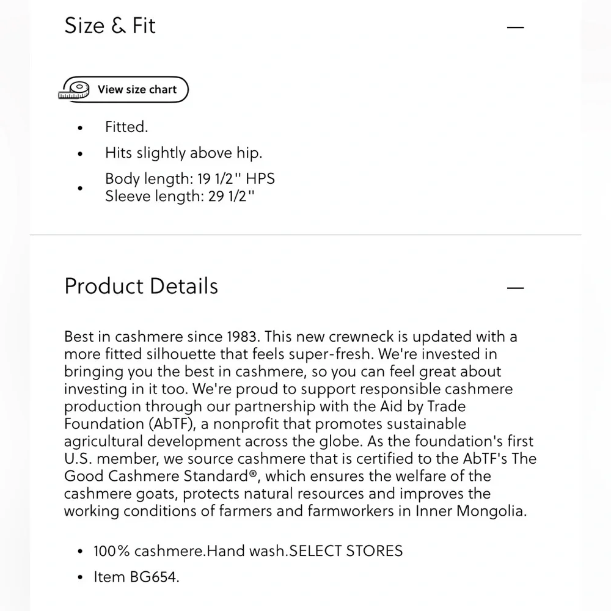Click the "SELECT STORES" text
Screen dimensions: 611x611
click(x=346, y=551)
